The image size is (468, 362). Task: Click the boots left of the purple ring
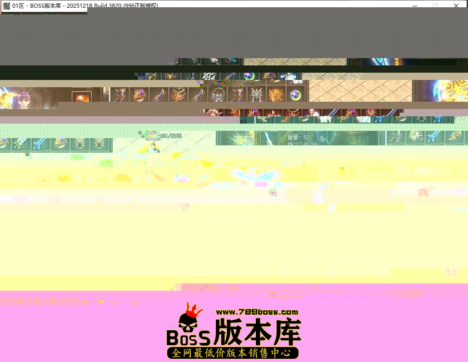(119, 95)
